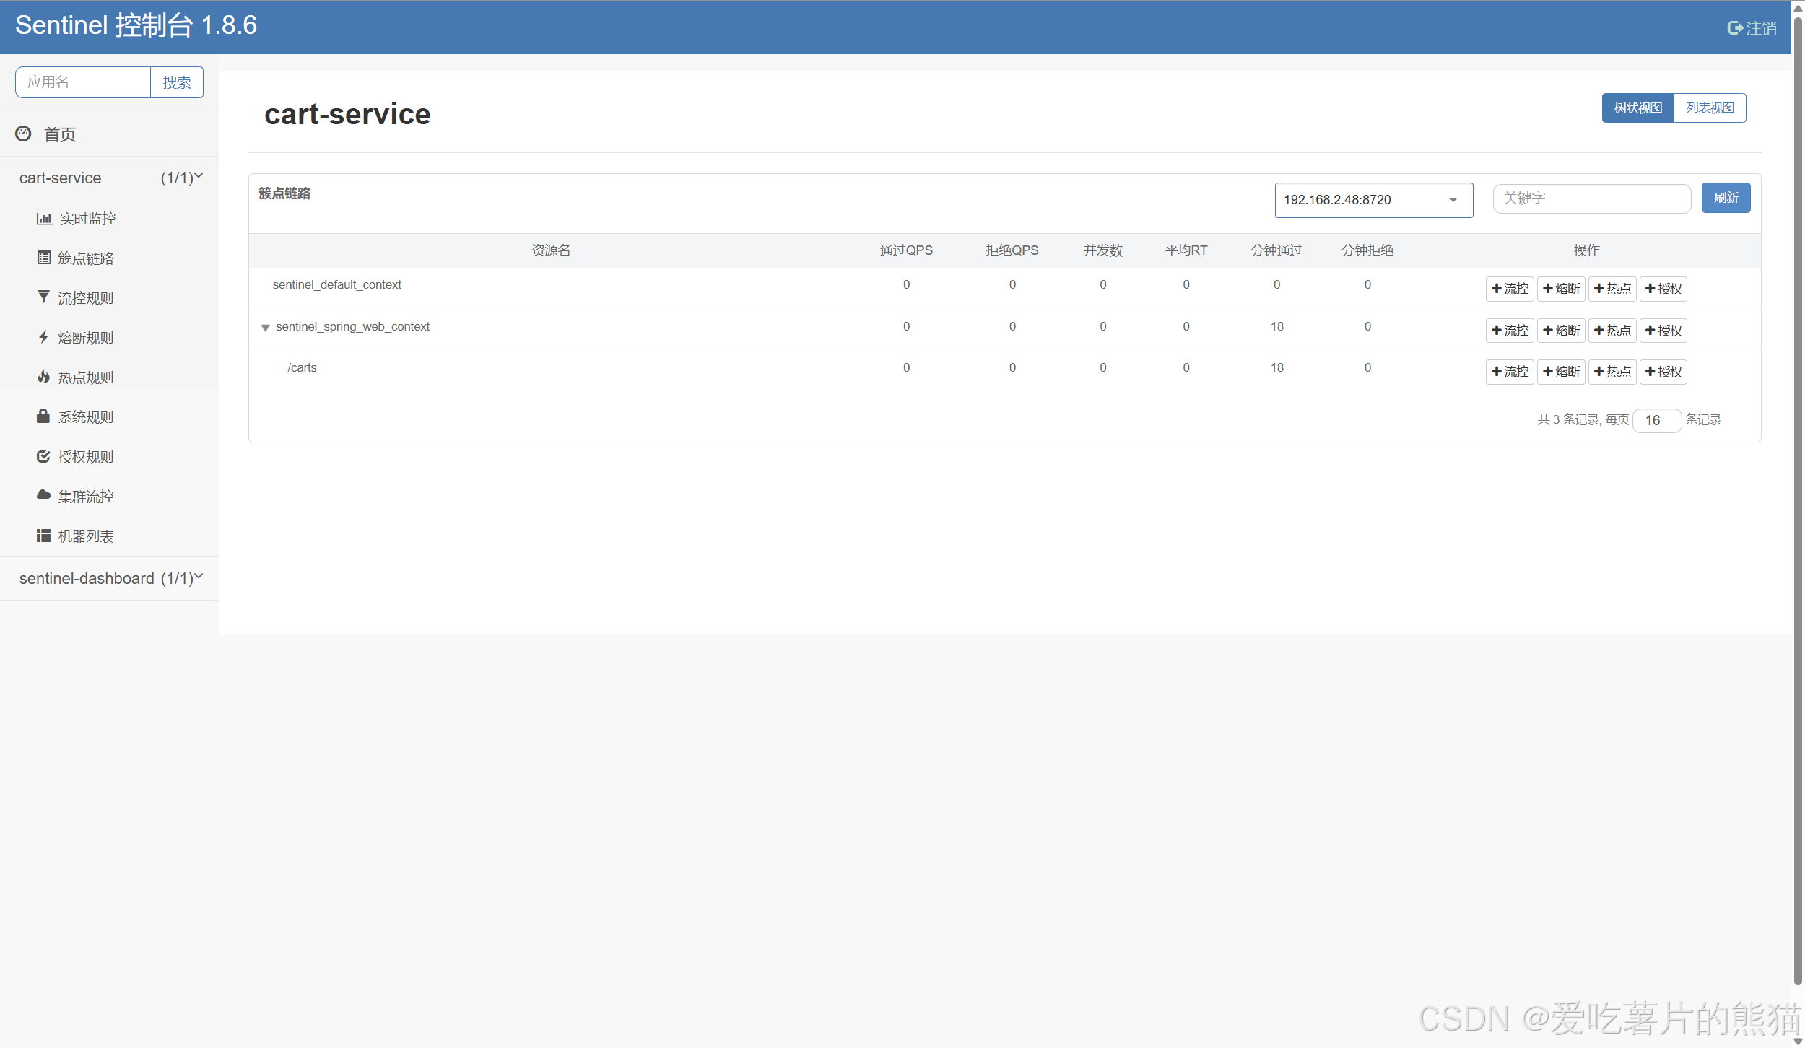Image resolution: width=1805 pixels, height=1048 pixels.
Task: Open 机器列表 menu item
Action: 85,536
